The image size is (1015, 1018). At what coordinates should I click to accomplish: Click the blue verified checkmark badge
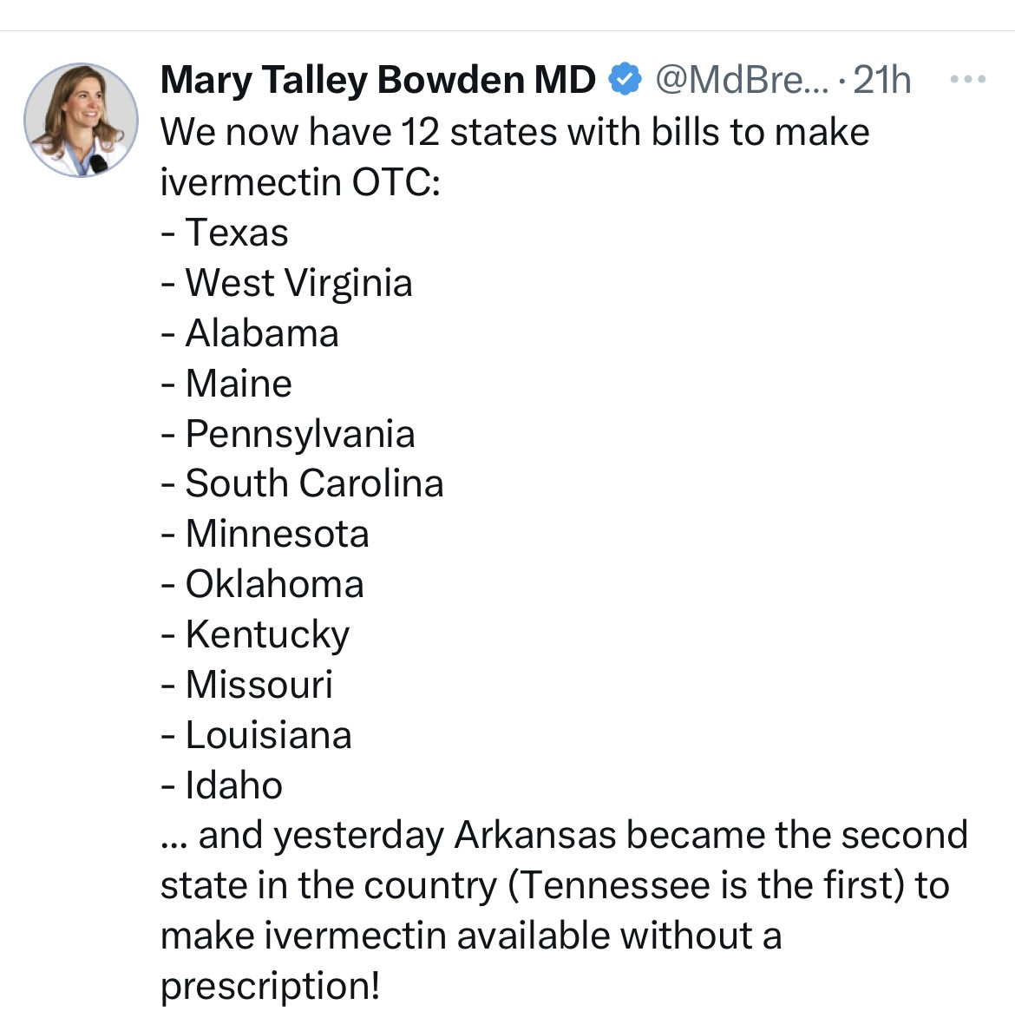click(625, 80)
